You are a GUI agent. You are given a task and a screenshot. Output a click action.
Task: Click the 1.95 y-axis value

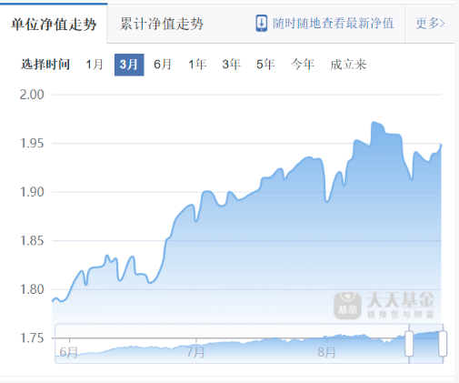point(32,144)
